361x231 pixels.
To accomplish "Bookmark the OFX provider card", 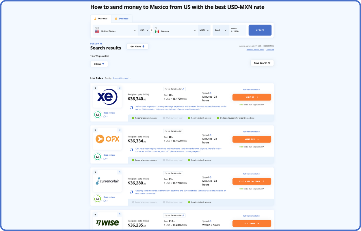I will tap(120, 130).
